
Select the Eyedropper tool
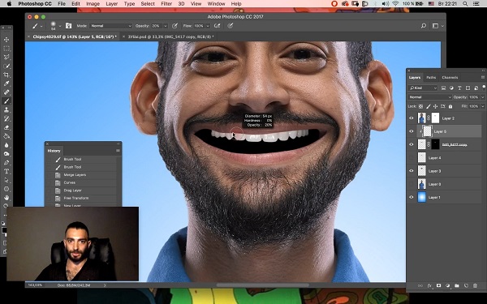pos(6,83)
